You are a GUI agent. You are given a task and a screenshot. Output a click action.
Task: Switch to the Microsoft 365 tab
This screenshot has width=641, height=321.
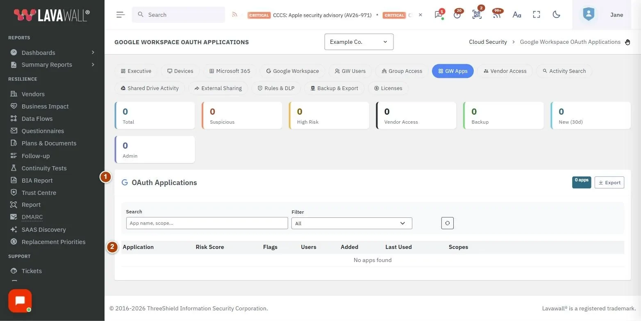pos(230,71)
